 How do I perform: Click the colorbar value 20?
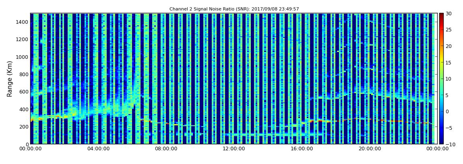click(449, 46)
